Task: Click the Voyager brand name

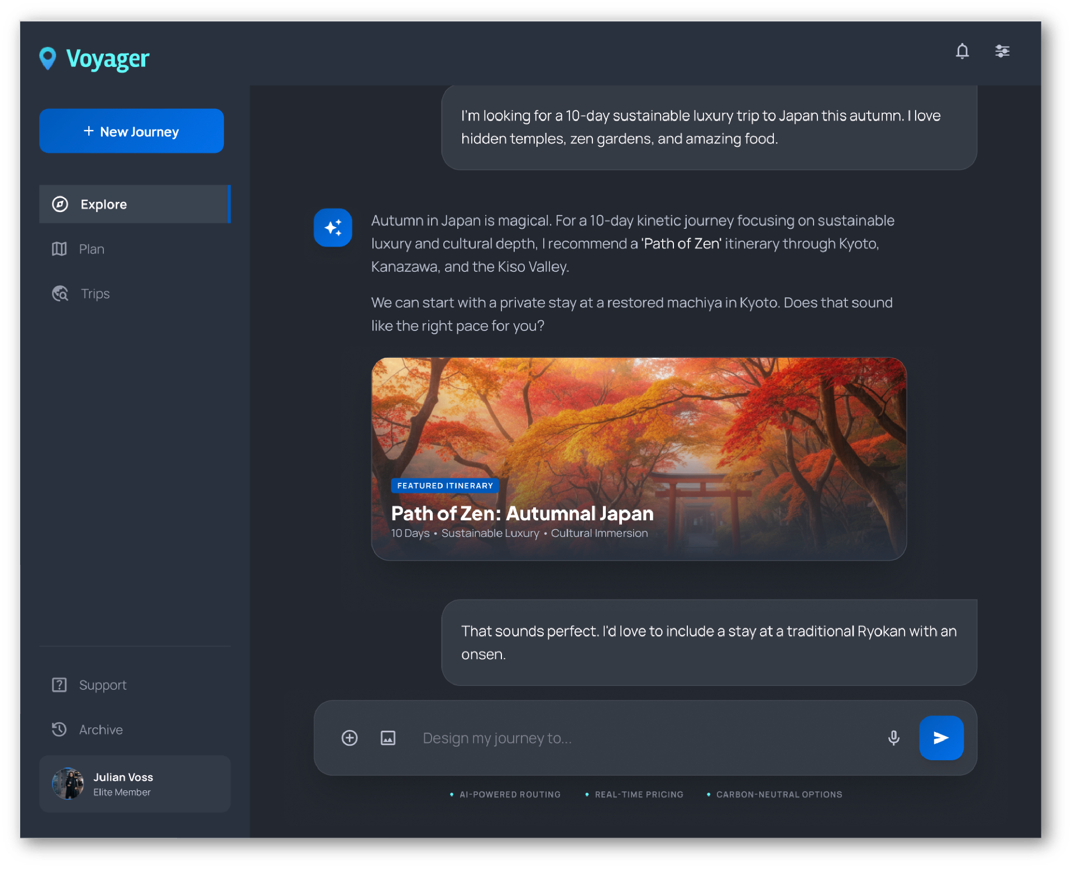Action: pyautogui.click(x=107, y=59)
